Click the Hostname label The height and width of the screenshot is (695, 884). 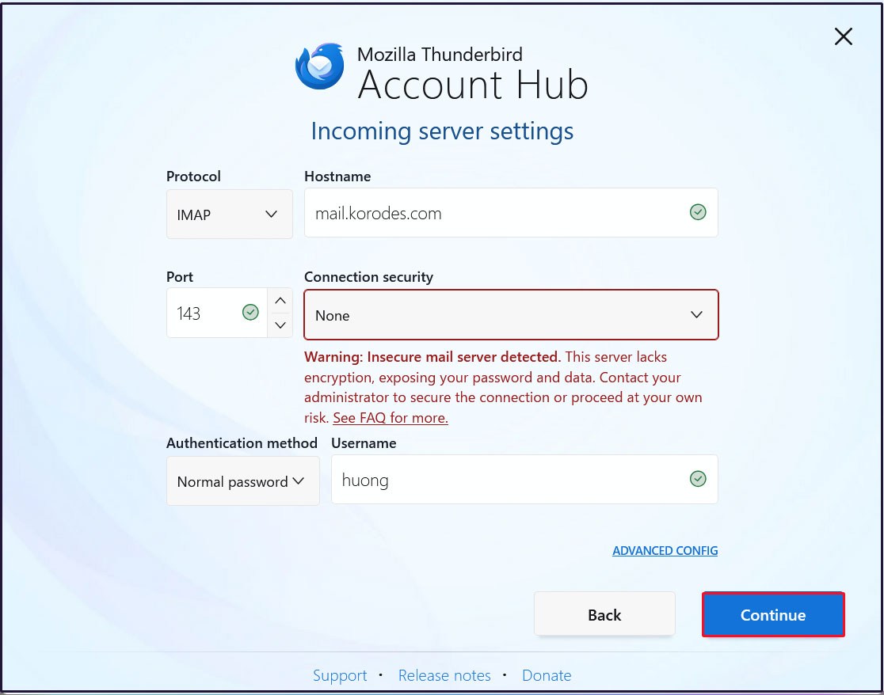[337, 177]
